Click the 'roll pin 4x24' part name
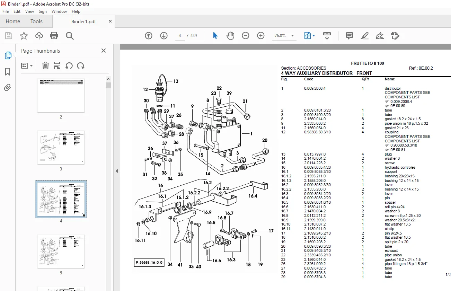The height and width of the screenshot is (291, 451). pyautogui.click(x=395, y=207)
